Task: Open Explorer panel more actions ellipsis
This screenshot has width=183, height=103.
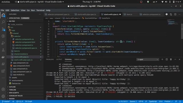Action: (40, 14)
